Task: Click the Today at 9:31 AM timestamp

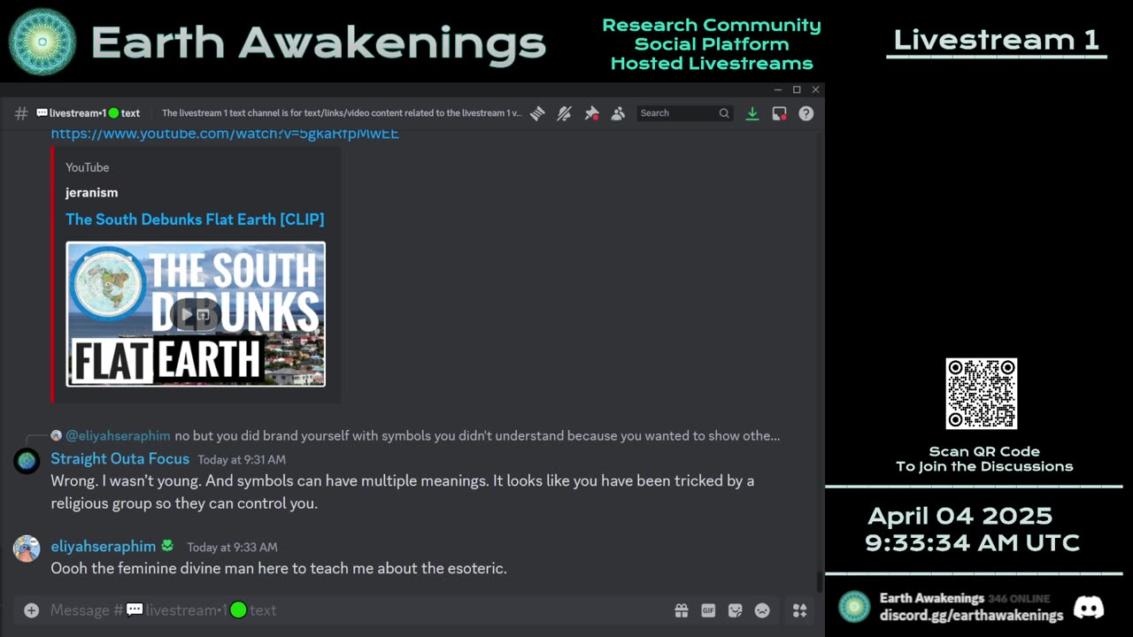Action: (242, 460)
